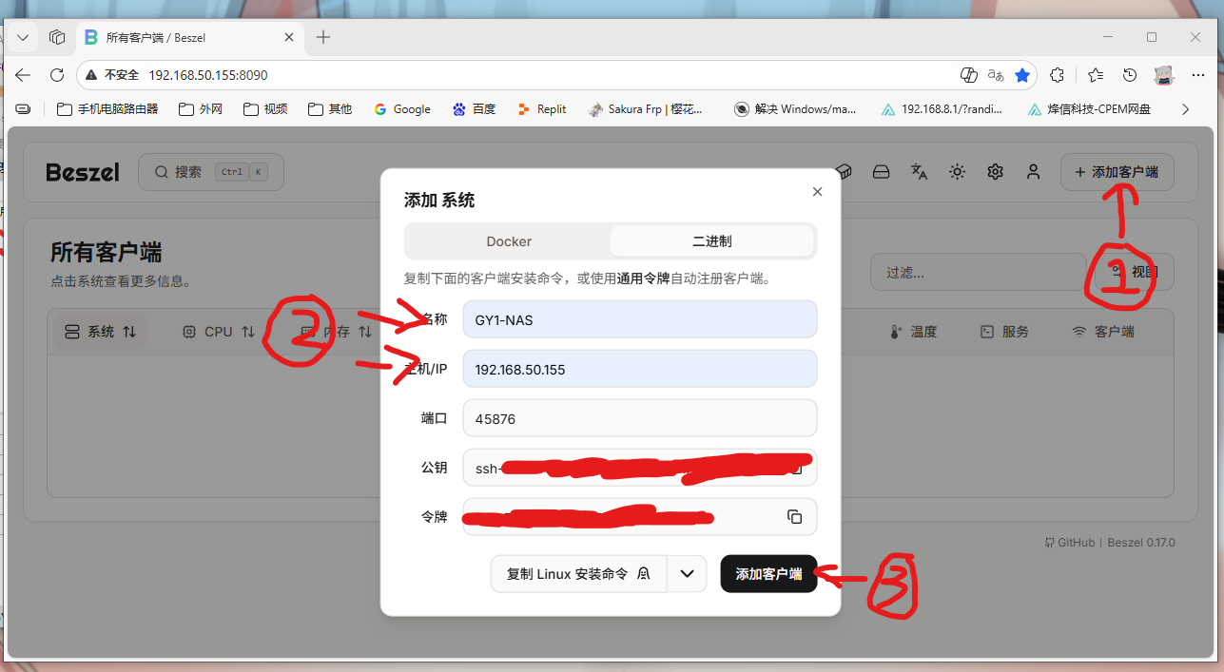Open the 烽信科技-CPEM网盘 bookmark
This screenshot has height=672, width=1224.
(x=1089, y=109)
